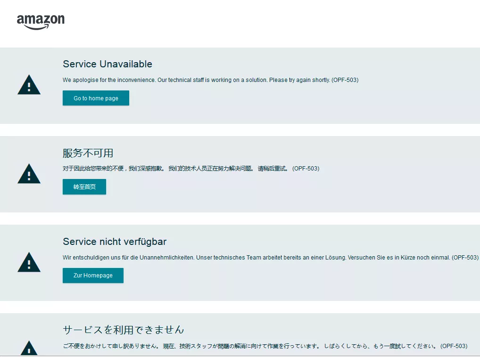Click the OPF-503 code in English message
Screen dimensions: 480x357
point(345,80)
